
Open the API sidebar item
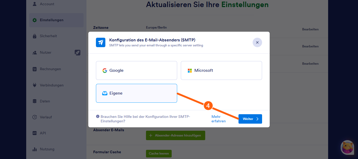(56, 133)
